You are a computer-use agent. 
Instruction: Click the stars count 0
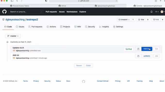148,20
